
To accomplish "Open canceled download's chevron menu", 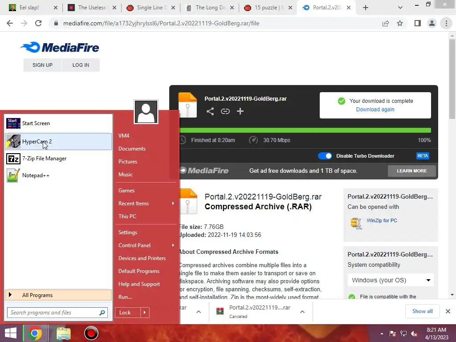I will (302, 312).
